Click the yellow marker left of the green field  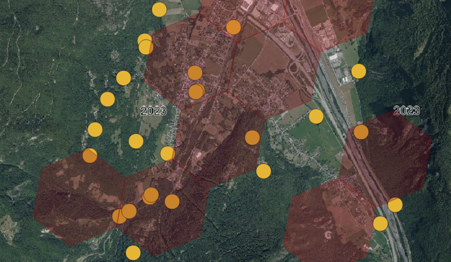(316, 116)
